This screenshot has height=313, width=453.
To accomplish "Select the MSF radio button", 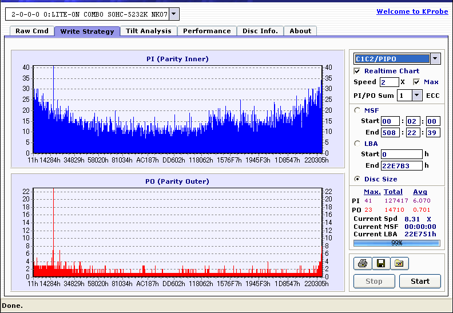I will pos(357,110).
